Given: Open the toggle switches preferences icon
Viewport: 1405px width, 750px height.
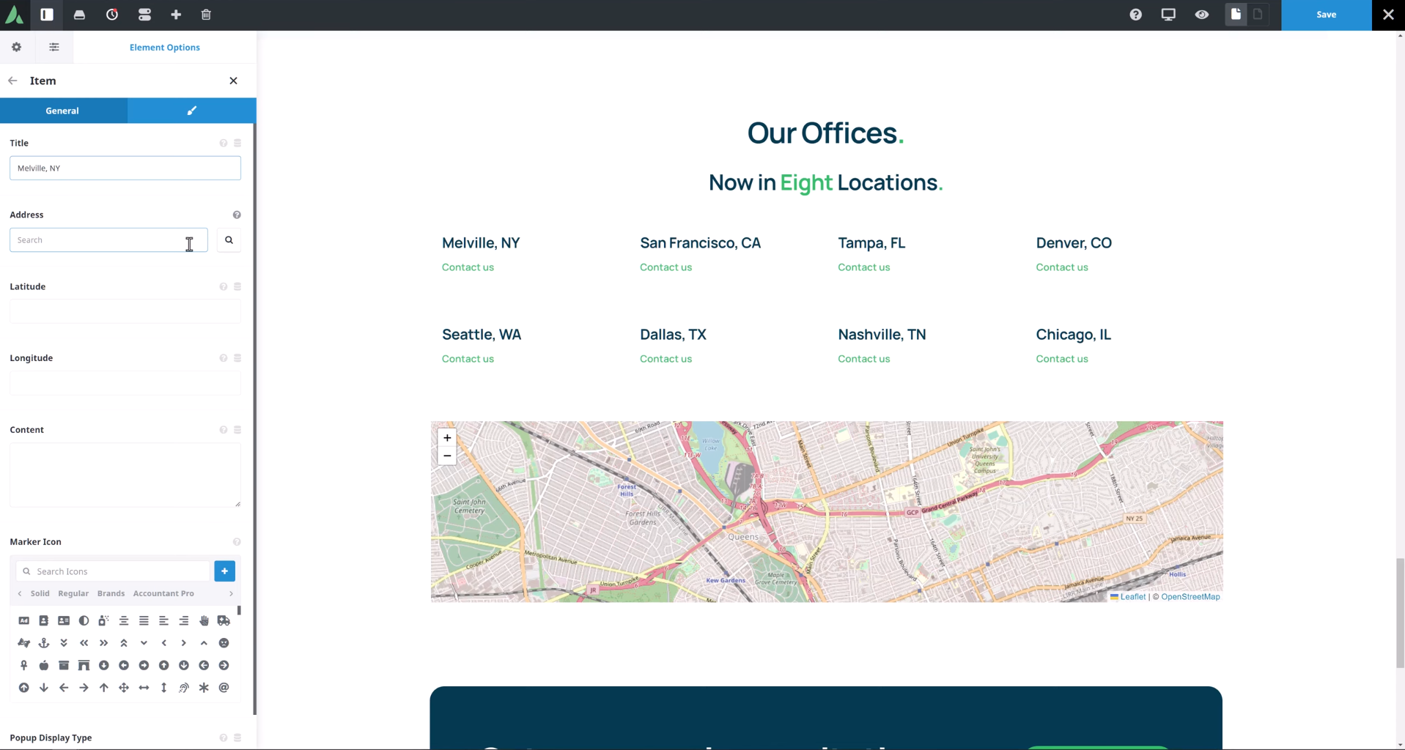Looking at the screenshot, I should click(144, 15).
